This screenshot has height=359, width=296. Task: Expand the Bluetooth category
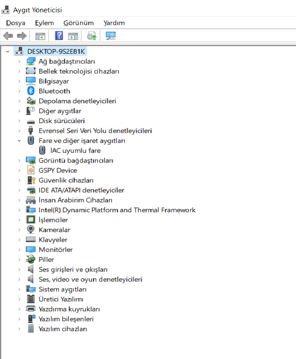(19, 91)
